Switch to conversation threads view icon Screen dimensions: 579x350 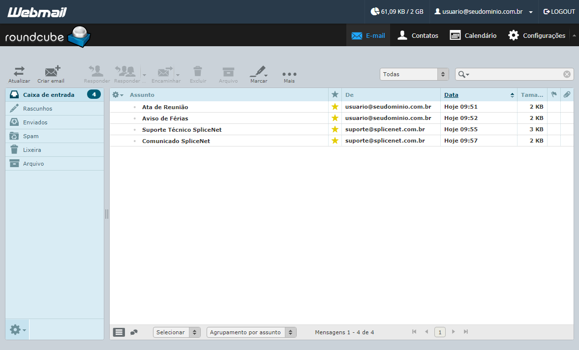[x=134, y=332]
